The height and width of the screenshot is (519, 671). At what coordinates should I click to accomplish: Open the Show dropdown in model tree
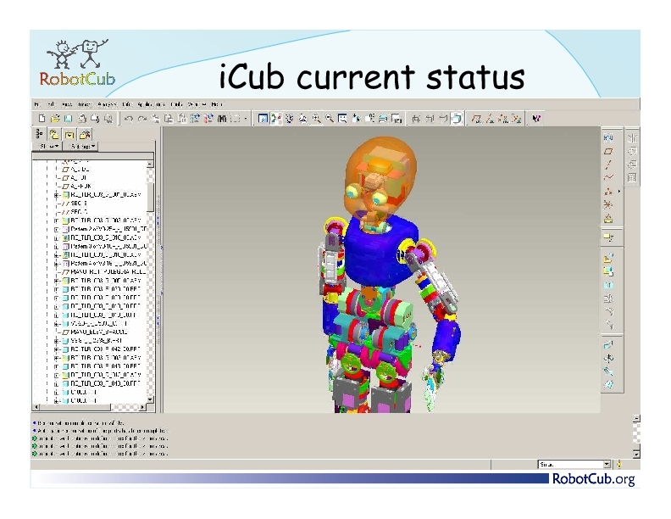tap(48, 147)
